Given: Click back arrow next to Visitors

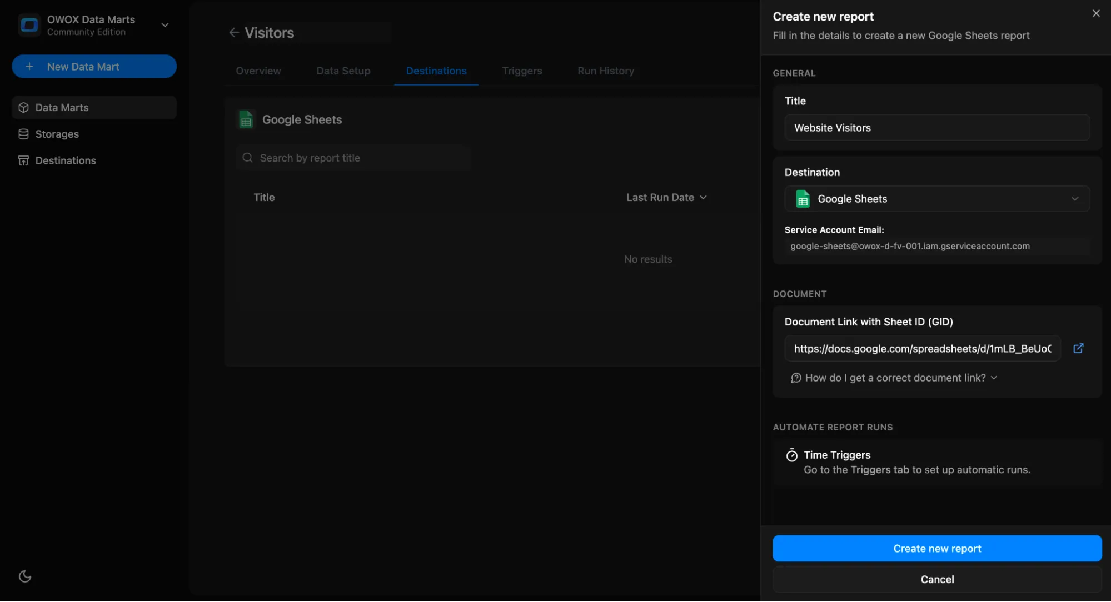Looking at the screenshot, I should tap(234, 33).
